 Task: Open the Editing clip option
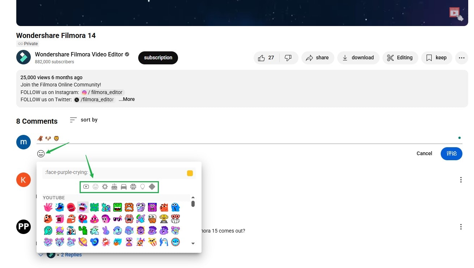coord(400,58)
